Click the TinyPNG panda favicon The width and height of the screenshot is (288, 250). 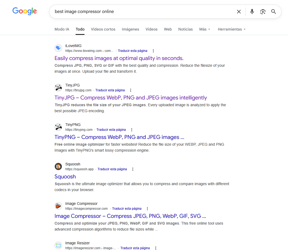[x=58, y=127]
